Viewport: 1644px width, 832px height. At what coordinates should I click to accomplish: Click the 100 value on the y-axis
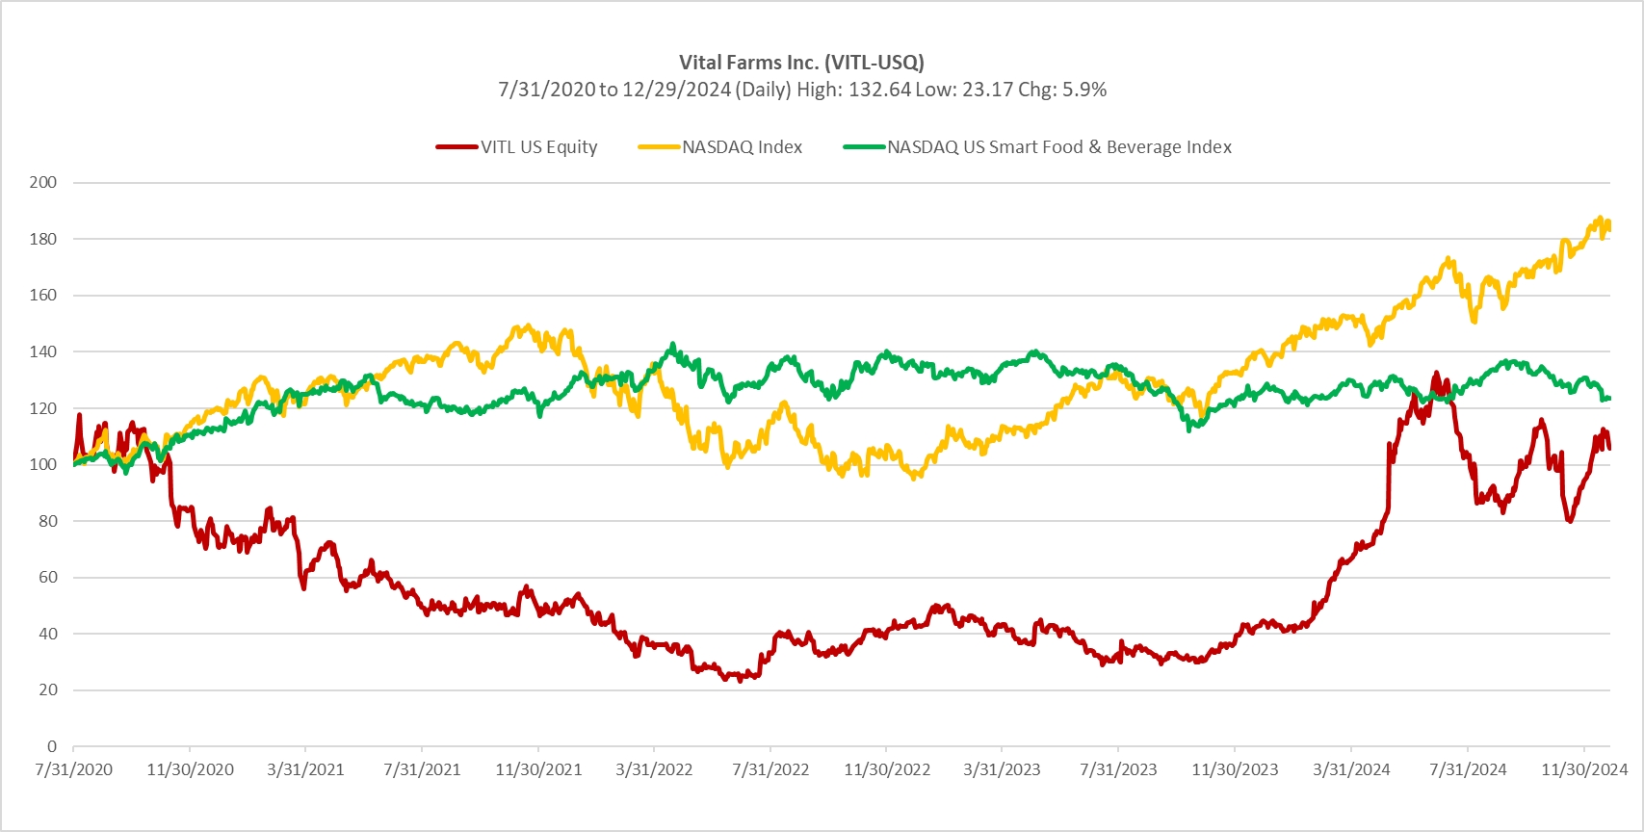43,464
